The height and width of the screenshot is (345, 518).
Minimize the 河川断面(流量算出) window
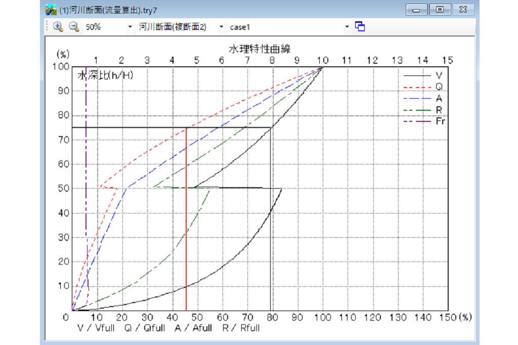416,10
